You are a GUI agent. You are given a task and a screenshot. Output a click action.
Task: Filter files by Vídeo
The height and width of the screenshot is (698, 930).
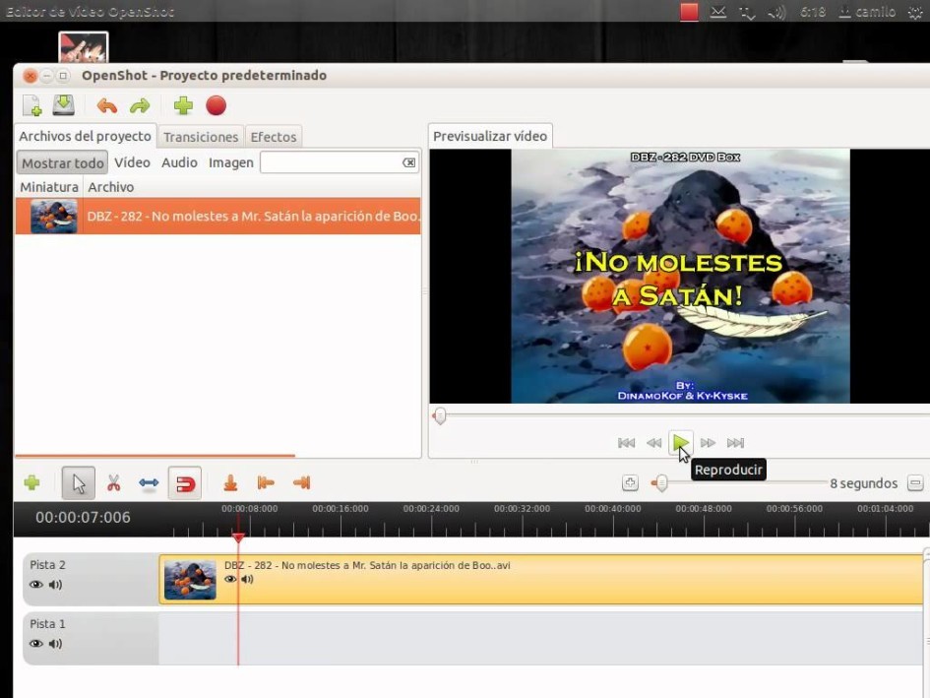click(132, 162)
